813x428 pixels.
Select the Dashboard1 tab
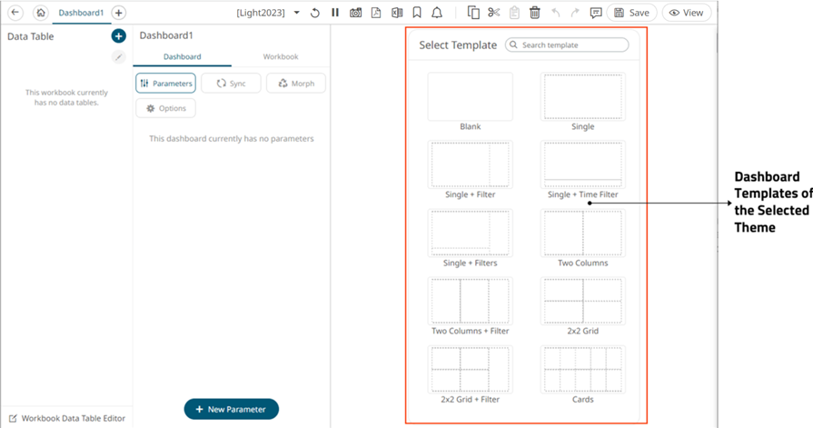81,13
